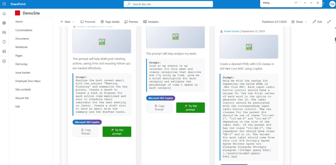Open Documents in site navigation
Image resolution: width=336 pixels, height=165 pixels.
22,39
